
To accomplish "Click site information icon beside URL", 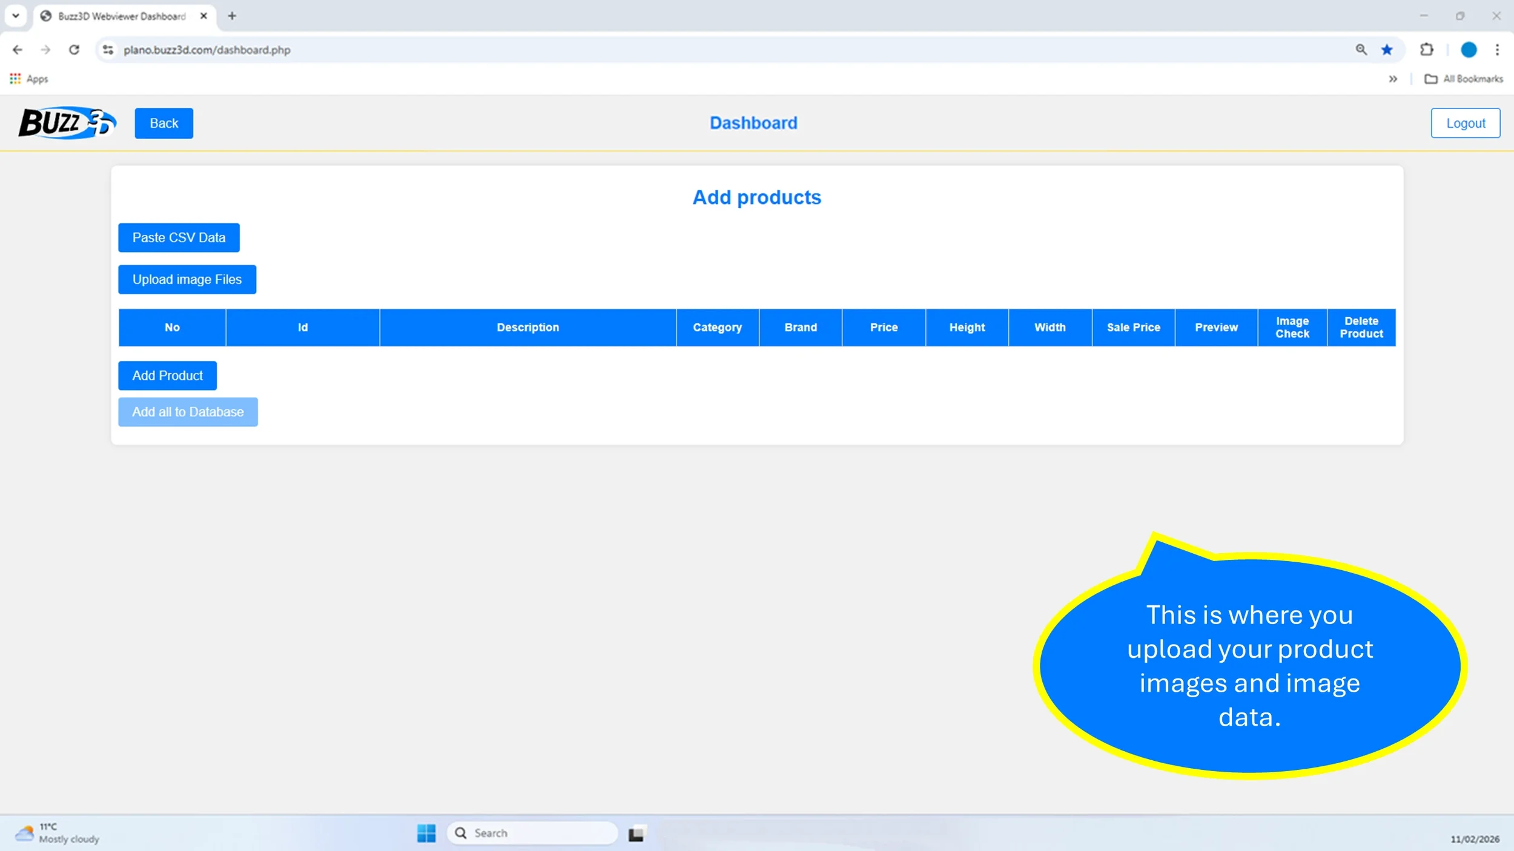I will click(x=108, y=50).
